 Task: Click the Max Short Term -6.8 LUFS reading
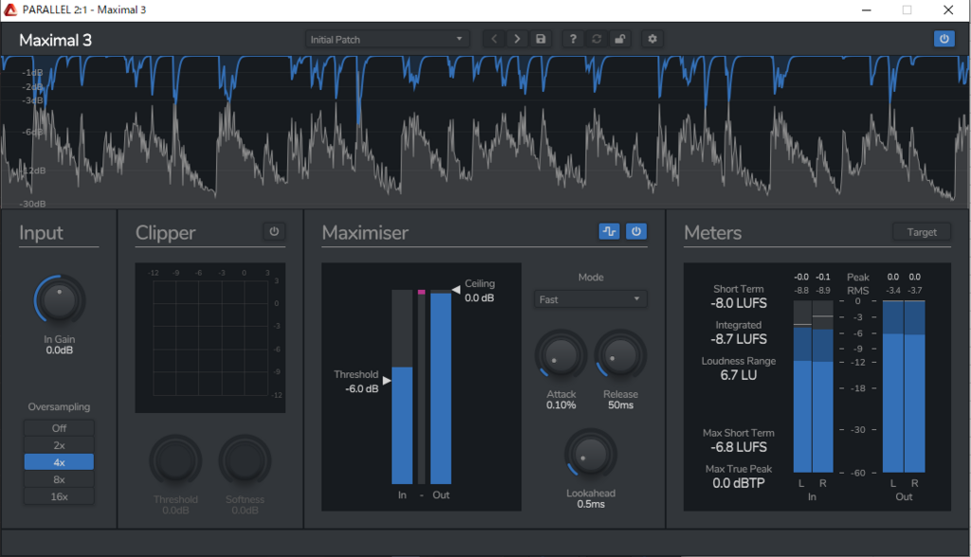pos(739,447)
